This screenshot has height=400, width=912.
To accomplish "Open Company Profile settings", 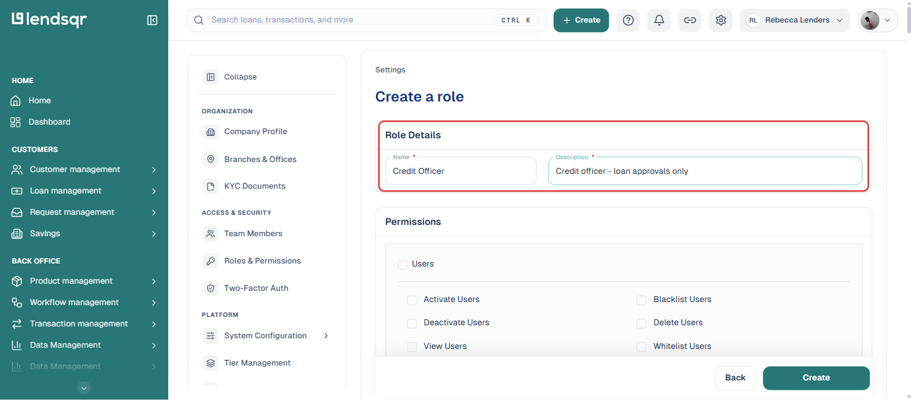I will [x=255, y=132].
